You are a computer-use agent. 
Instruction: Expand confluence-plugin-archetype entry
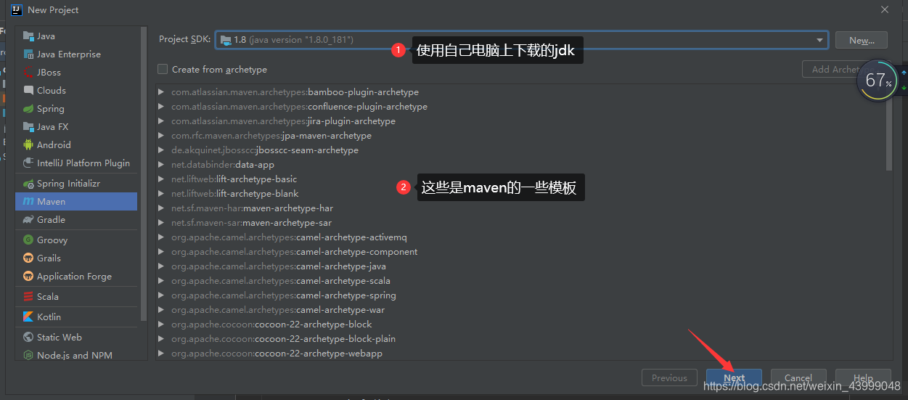[x=161, y=107]
